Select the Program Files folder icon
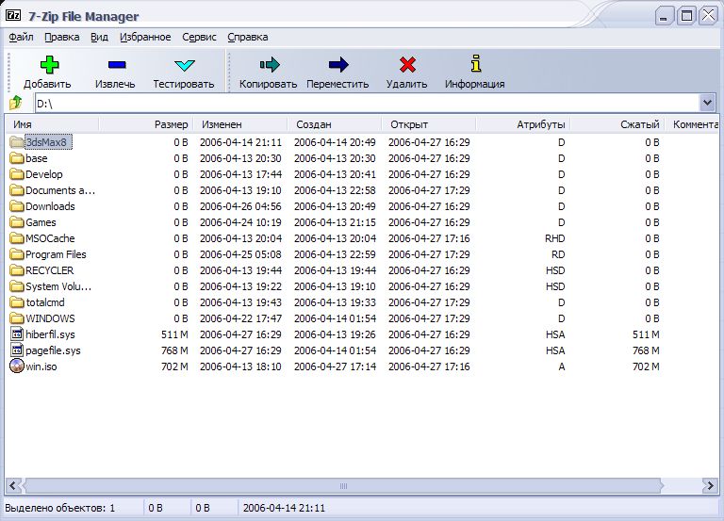The width and height of the screenshot is (724, 521). [17, 254]
